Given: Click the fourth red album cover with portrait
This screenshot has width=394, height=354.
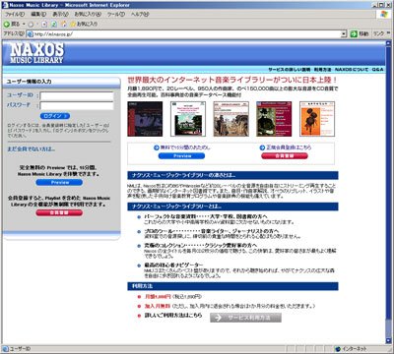Looking at the screenshot, I should pyautogui.click(x=274, y=119).
